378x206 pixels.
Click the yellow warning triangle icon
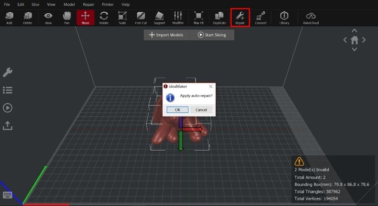tap(299, 161)
